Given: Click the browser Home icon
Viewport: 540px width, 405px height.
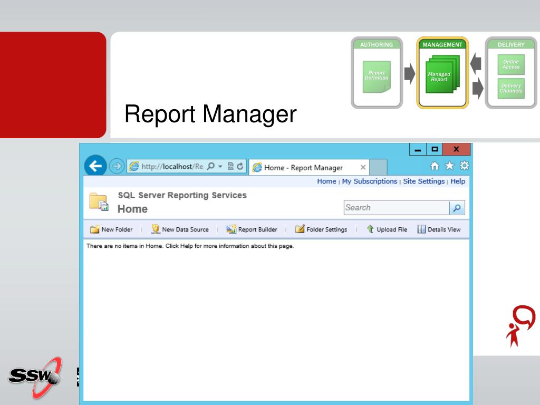Looking at the screenshot, I should [x=435, y=166].
